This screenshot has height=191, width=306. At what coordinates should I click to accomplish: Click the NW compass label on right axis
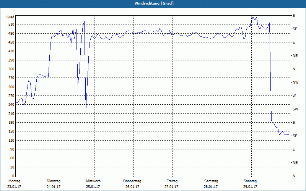pos(295,83)
